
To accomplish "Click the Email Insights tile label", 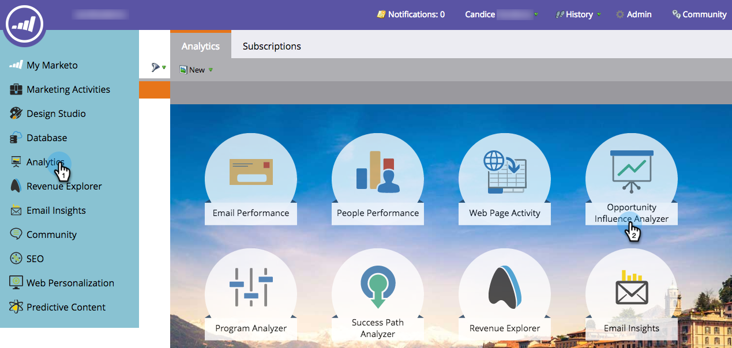I will [632, 328].
